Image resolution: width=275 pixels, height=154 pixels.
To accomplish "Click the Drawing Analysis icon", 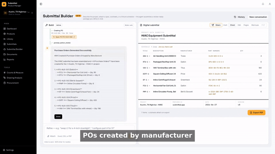I will click(x=4, y=78).
